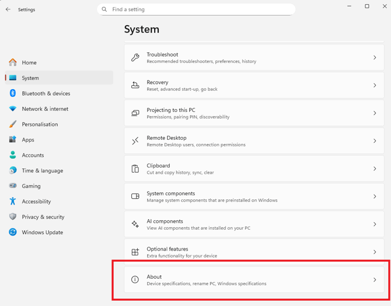Click the Clipboard icon

(x=135, y=168)
